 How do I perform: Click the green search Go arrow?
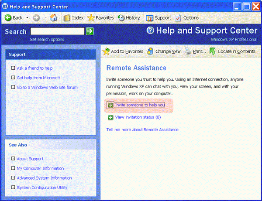tap(90, 31)
